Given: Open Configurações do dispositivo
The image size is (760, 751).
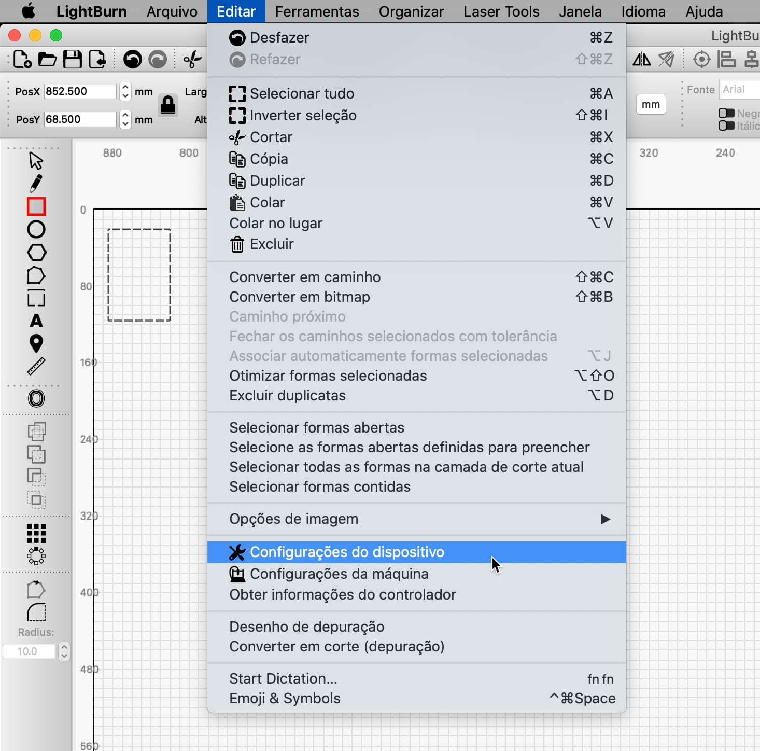Looking at the screenshot, I should point(347,552).
